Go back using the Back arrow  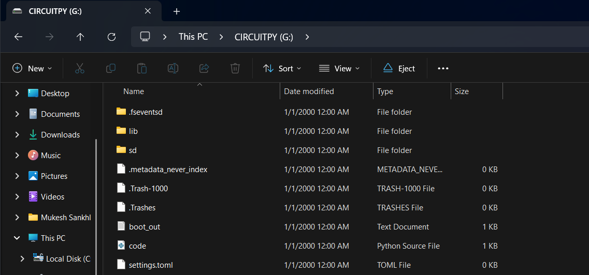click(18, 37)
